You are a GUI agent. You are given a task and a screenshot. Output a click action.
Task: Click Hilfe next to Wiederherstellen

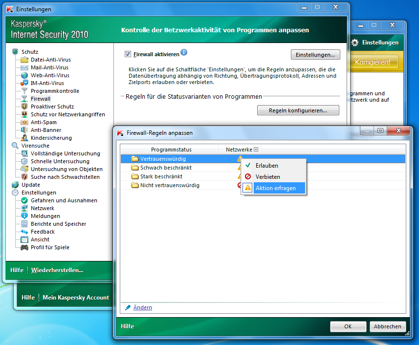coord(17,270)
